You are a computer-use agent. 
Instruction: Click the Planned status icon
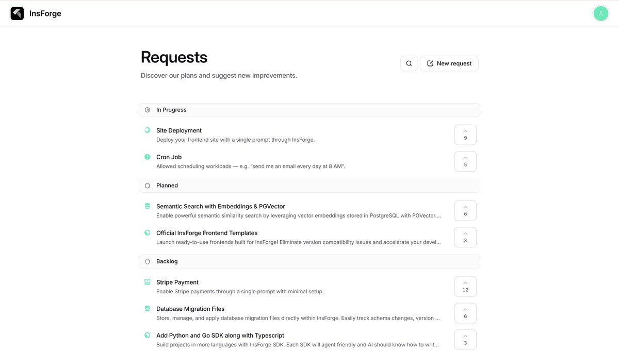click(148, 186)
